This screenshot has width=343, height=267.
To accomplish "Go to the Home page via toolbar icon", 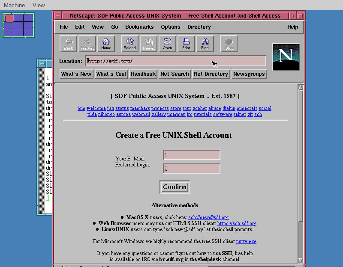I will point(106,44).
